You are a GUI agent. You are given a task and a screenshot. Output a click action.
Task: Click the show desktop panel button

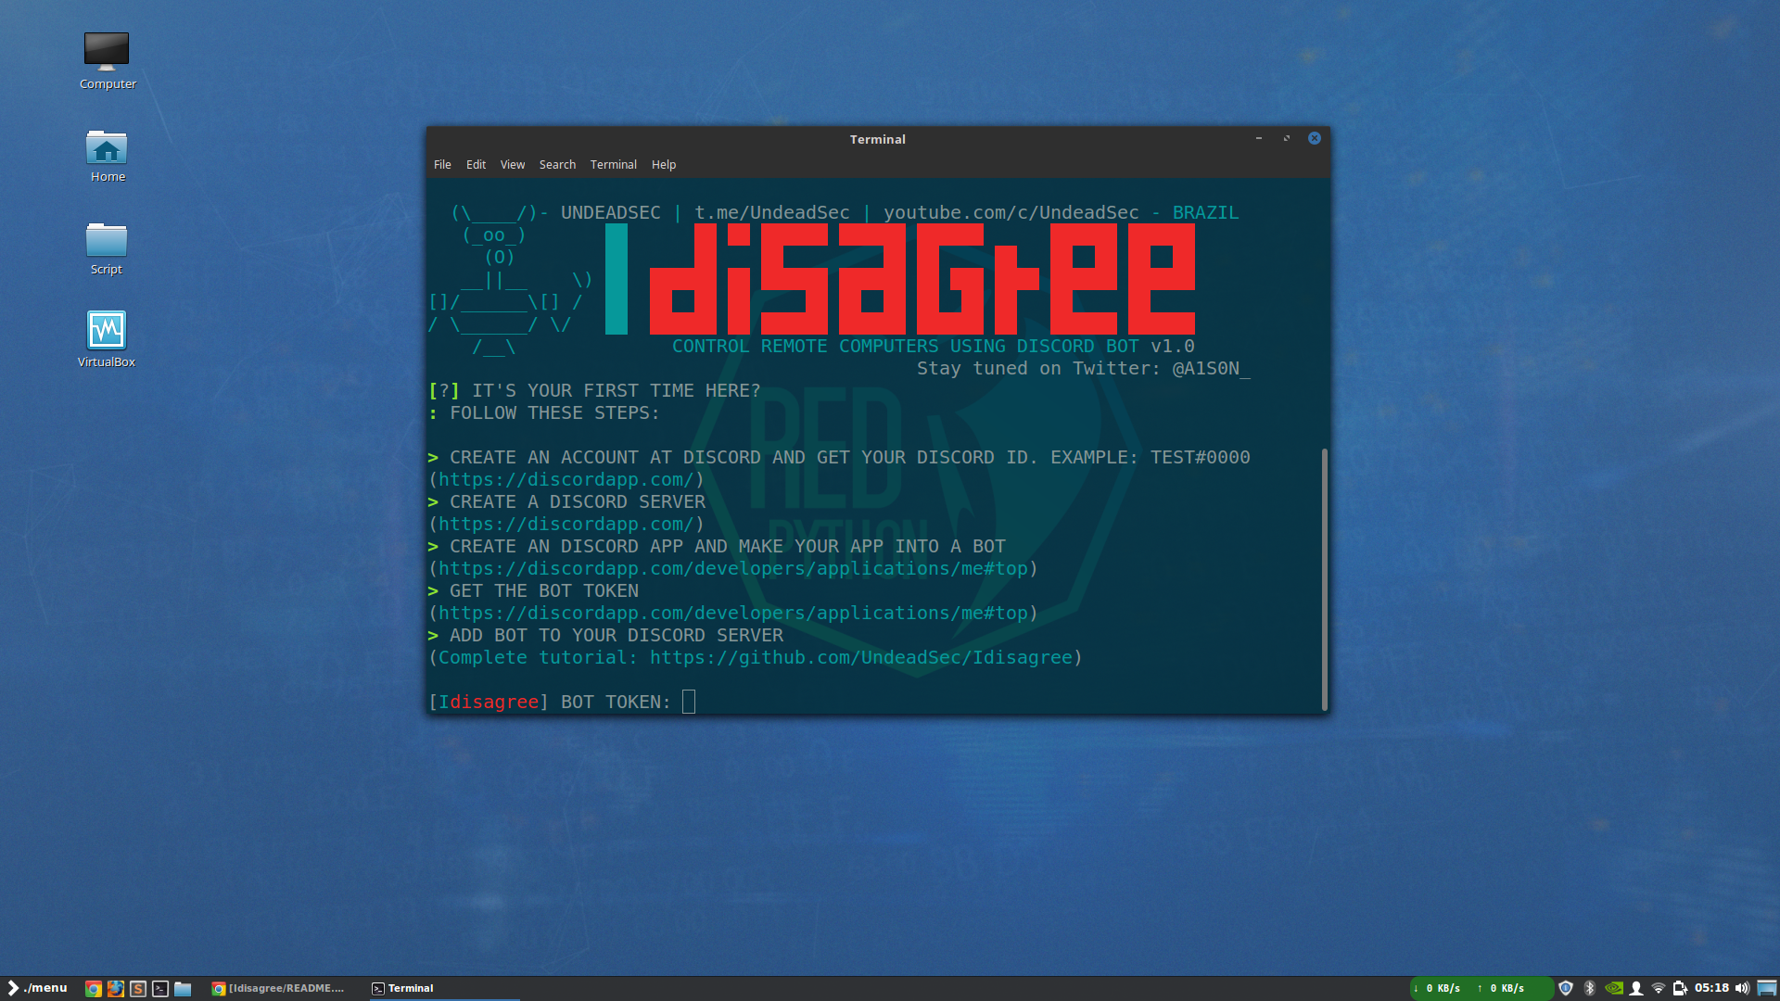[x=1767, y=988]
